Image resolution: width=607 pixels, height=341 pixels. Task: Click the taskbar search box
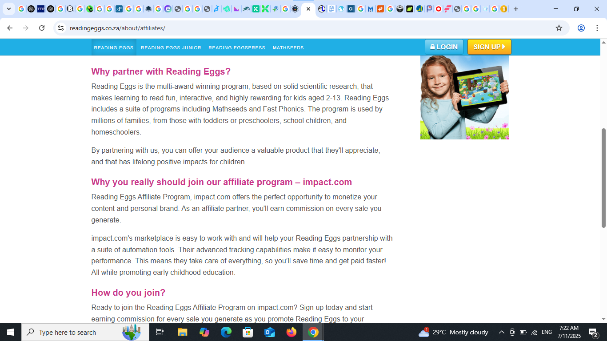coord(85,332)
